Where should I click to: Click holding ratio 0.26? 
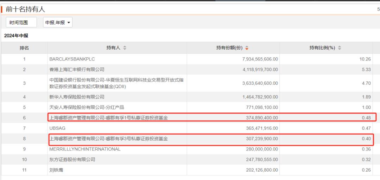click(366, 170)
